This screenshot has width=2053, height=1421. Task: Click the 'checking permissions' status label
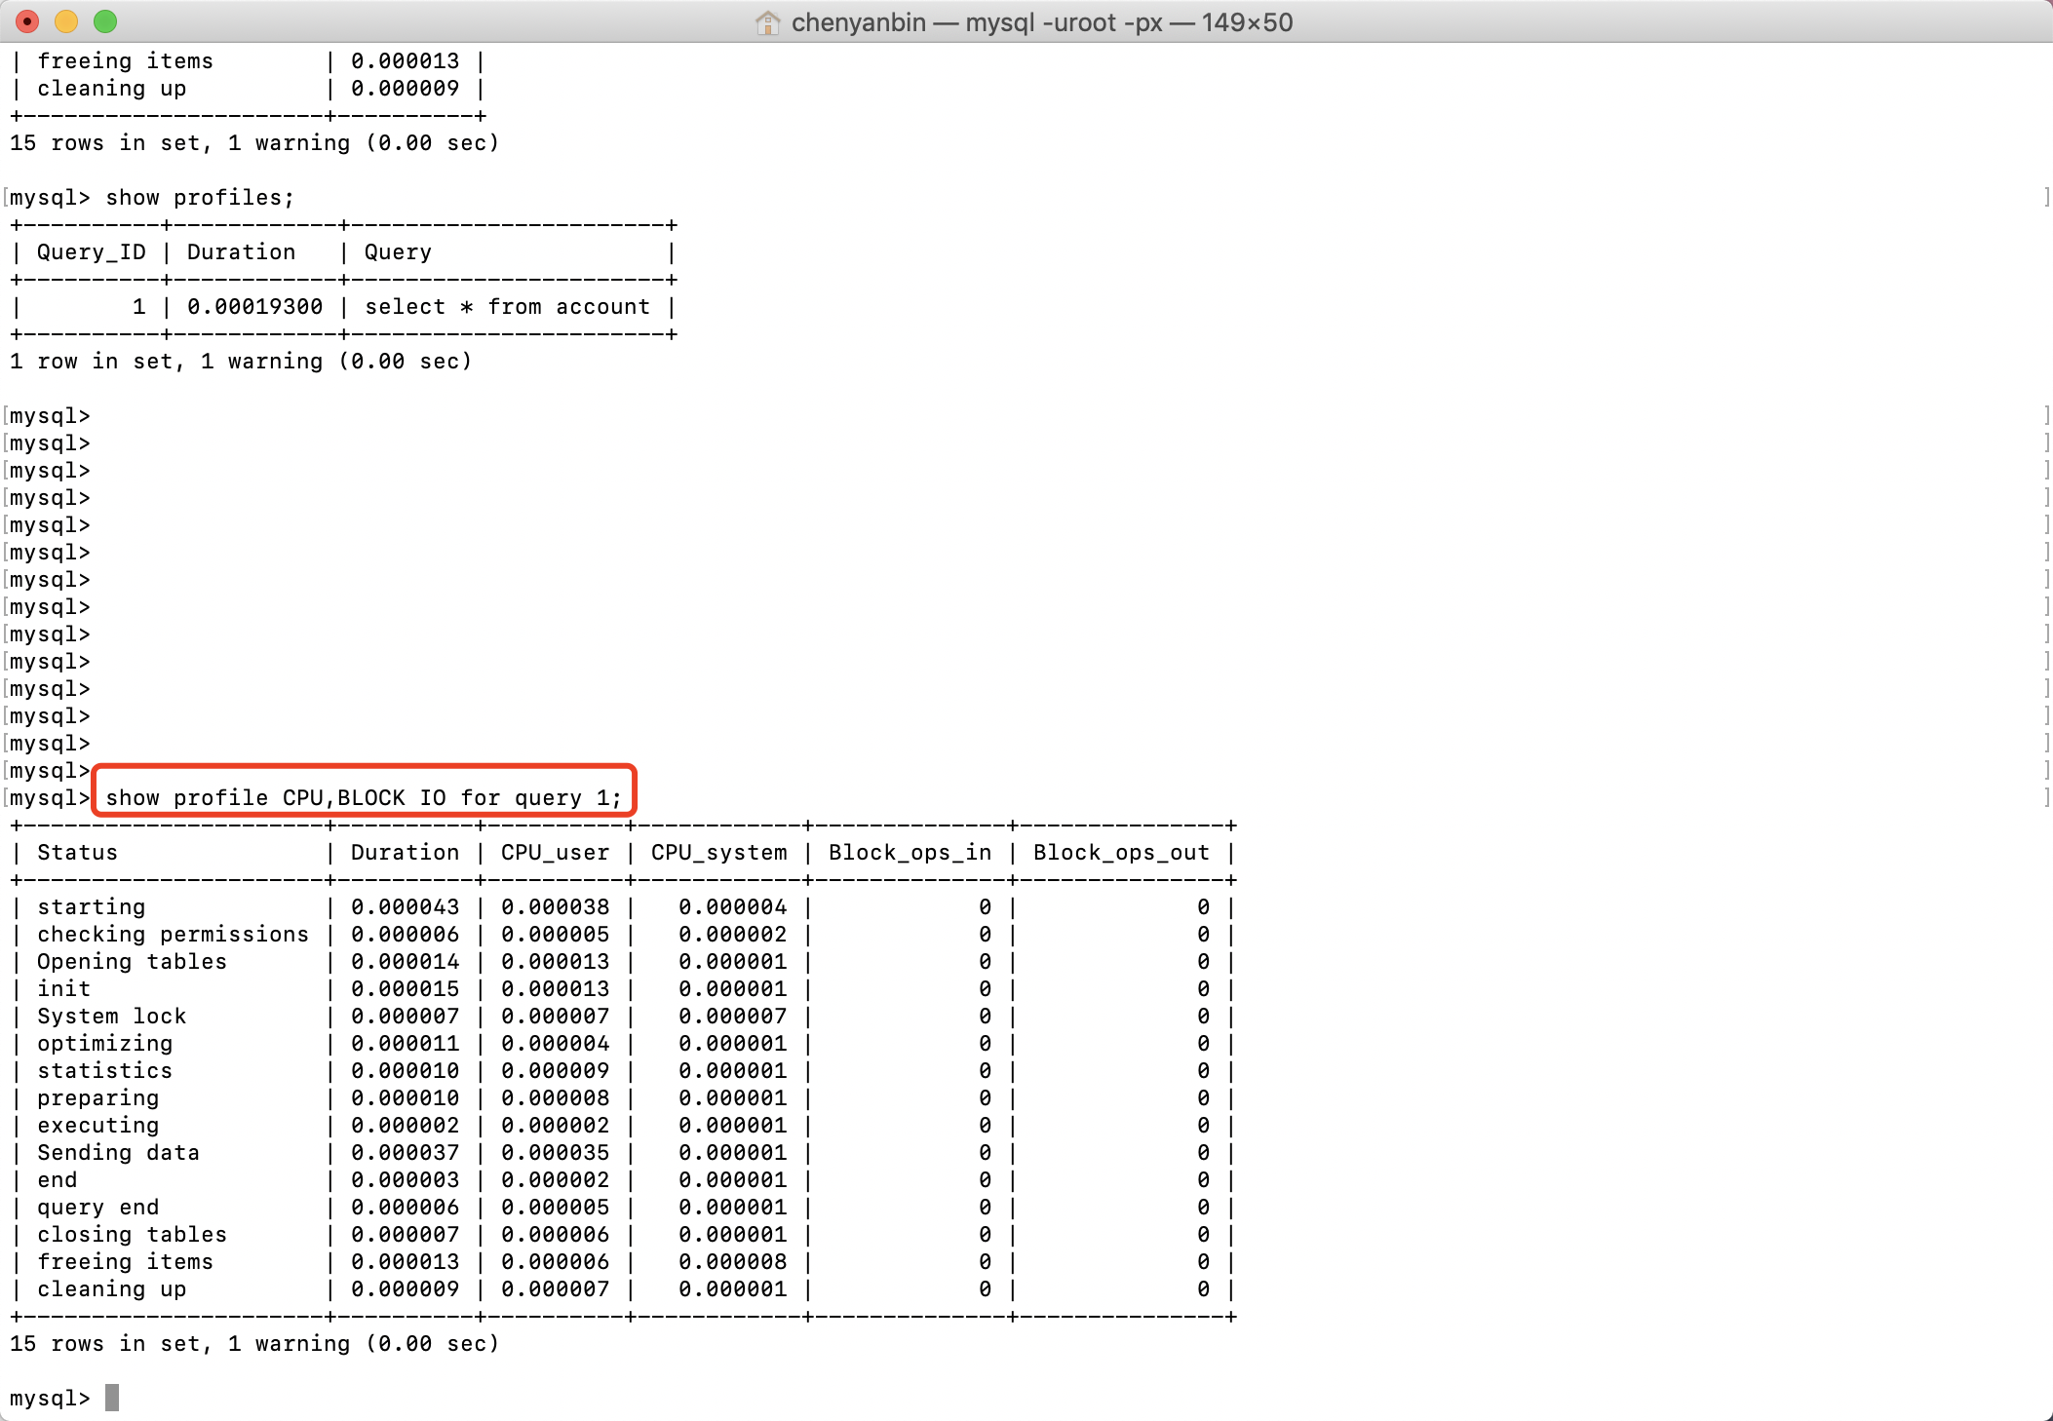click(x=173, y=935)
